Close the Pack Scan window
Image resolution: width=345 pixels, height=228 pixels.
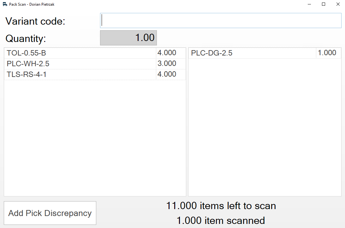(x=338, y=4)
